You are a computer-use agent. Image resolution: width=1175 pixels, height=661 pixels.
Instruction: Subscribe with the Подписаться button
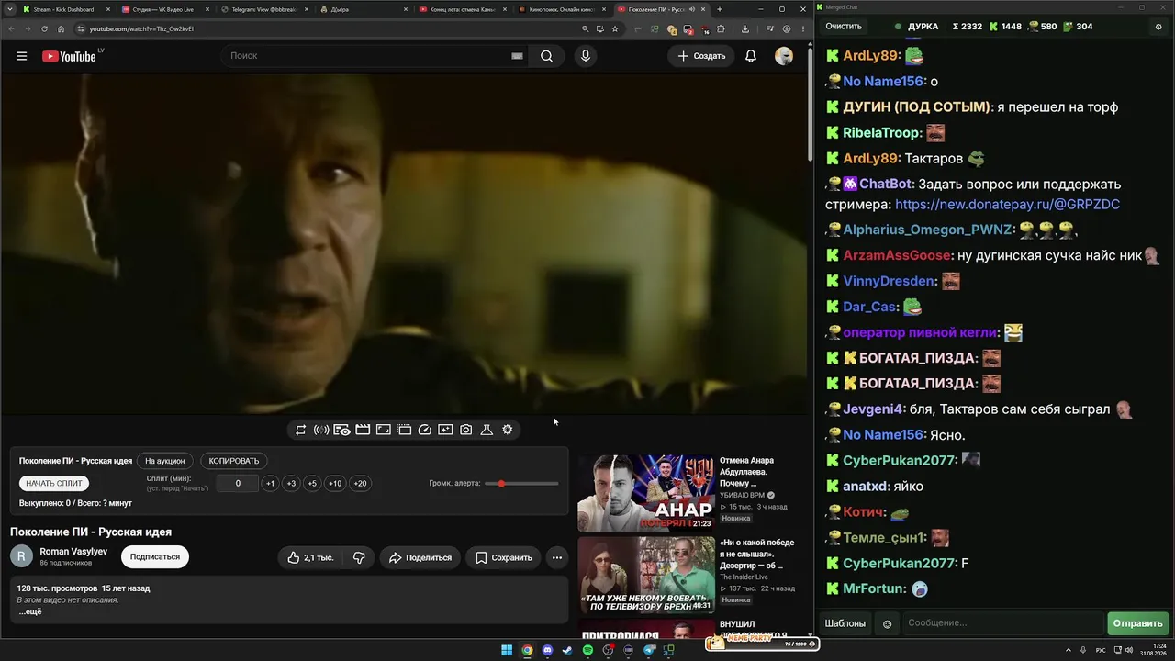point(154,556)
